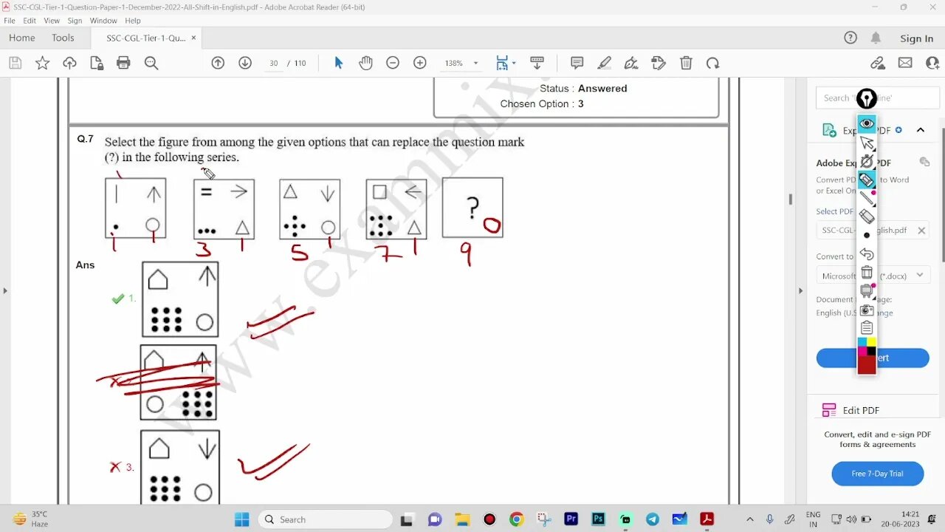Click the Free 7-Day Trial button
Image resolution: width=945 pixels, height=532 pixels.
pos(877,474)
